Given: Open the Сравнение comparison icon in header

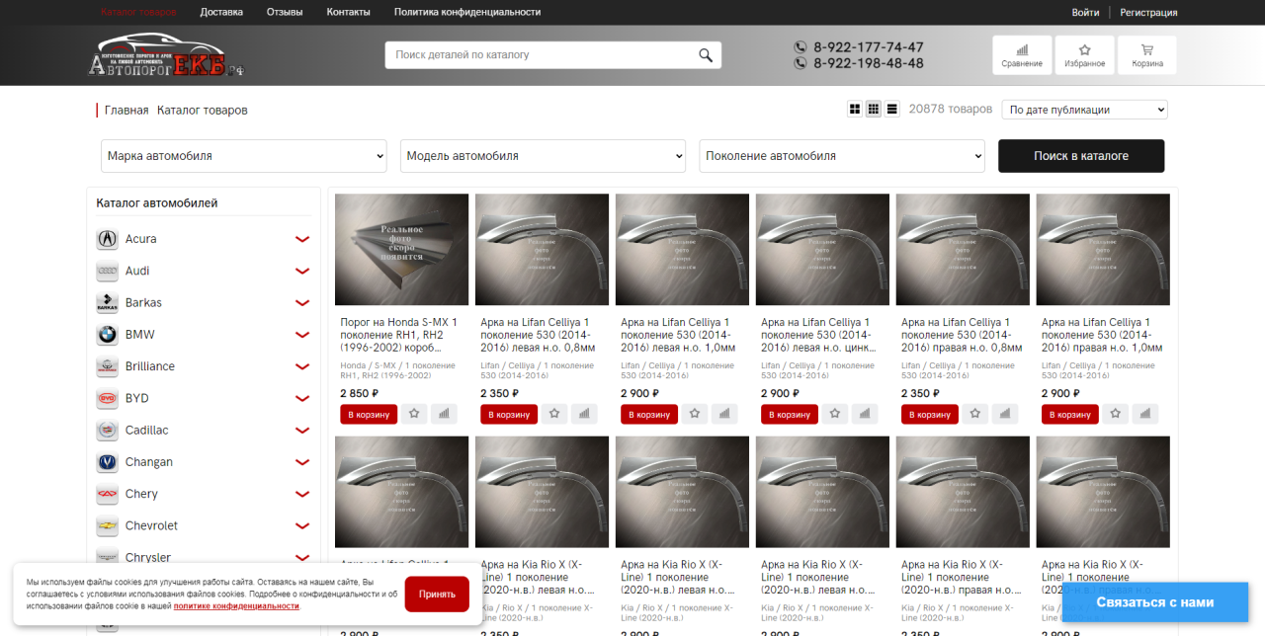Looking at the screenshot, I should [1021, 55].
